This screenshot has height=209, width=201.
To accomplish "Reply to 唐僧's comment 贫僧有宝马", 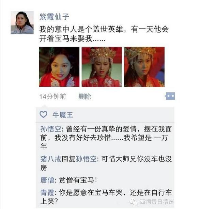I will tap(78, 180).
